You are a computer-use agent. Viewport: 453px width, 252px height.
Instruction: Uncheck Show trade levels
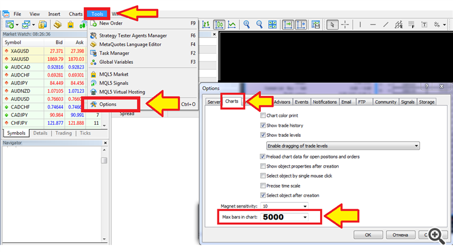pos(263,135)
